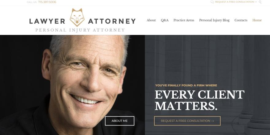The image size is (270, 135).
Task: Open the Contacts page
Action: pyautogui.click(x=241, y=20)
